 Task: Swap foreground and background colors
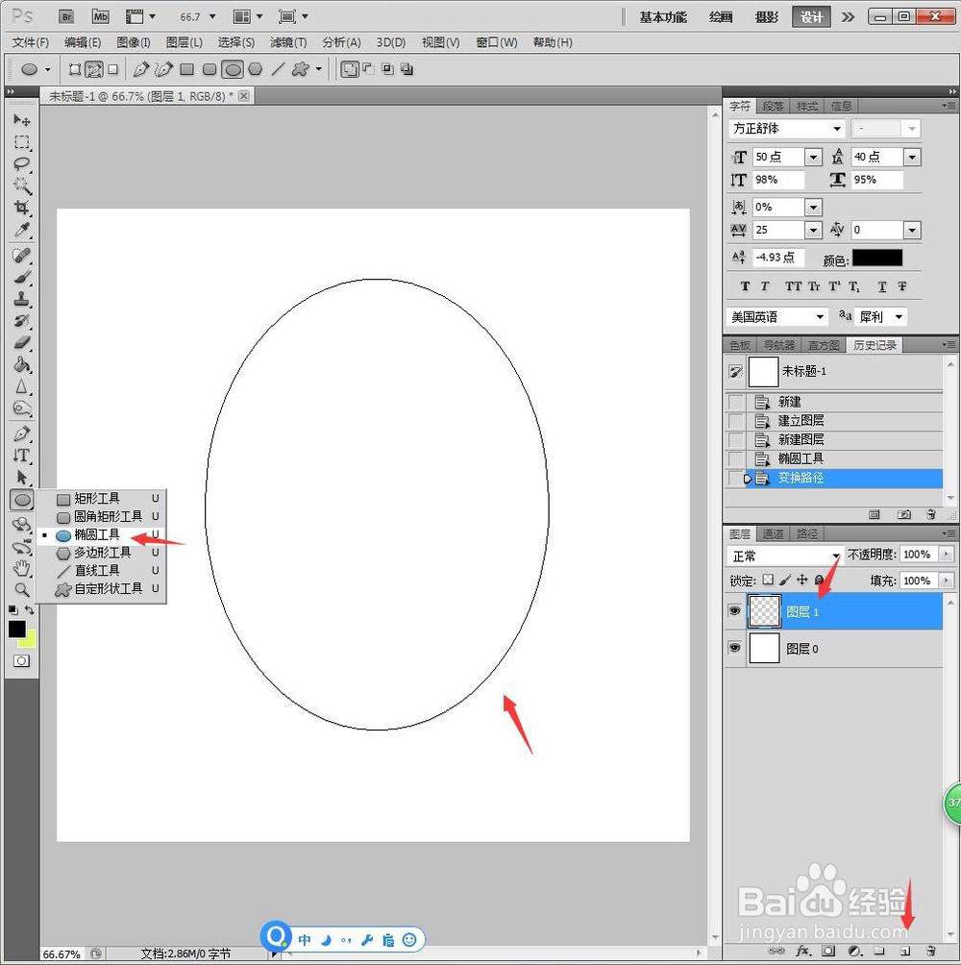point(29,610)
